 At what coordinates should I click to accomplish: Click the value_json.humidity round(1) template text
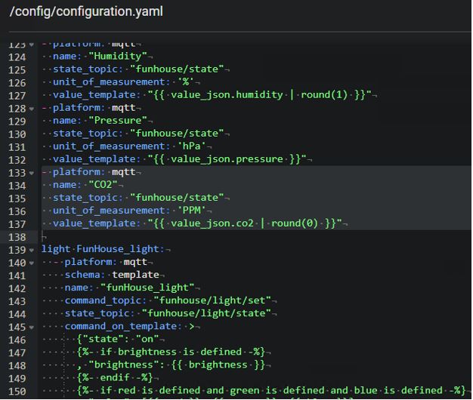tap(254, 95)
